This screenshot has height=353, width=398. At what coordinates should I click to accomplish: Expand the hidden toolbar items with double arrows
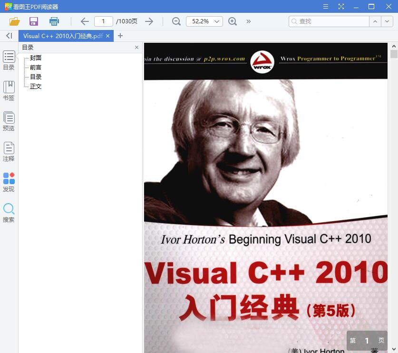[x=248, y=21]
